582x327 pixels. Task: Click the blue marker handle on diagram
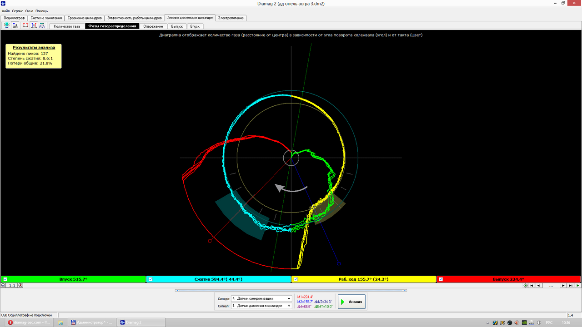339,263
